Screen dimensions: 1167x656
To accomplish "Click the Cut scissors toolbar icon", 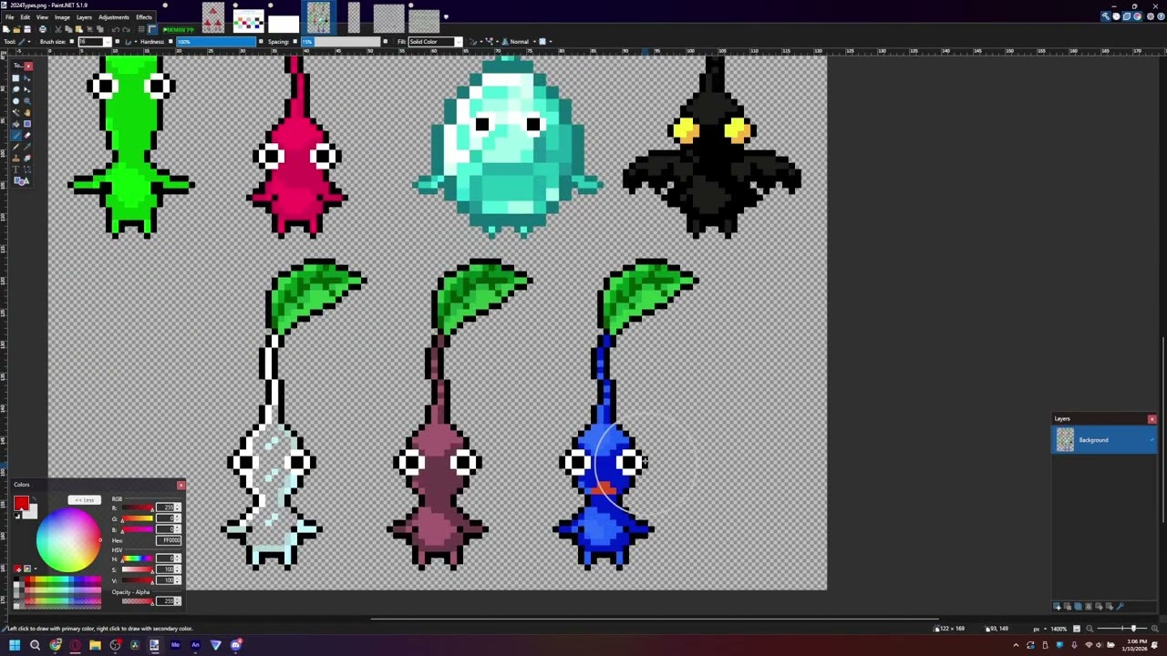I will (58, 29).
